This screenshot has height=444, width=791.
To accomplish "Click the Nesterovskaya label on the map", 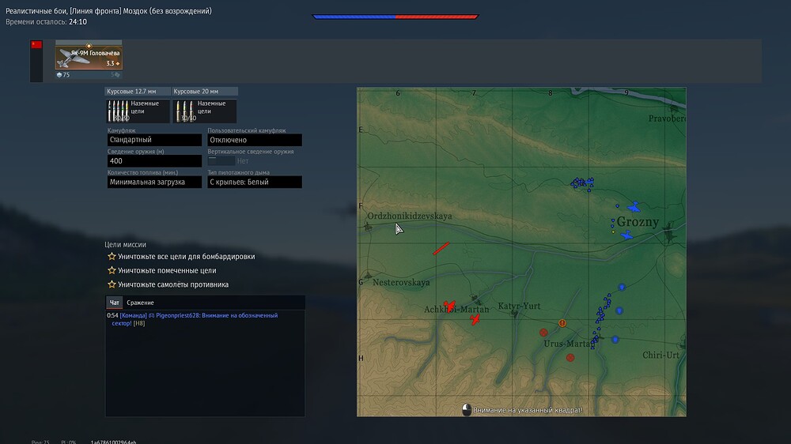I will tap(401, 282).
